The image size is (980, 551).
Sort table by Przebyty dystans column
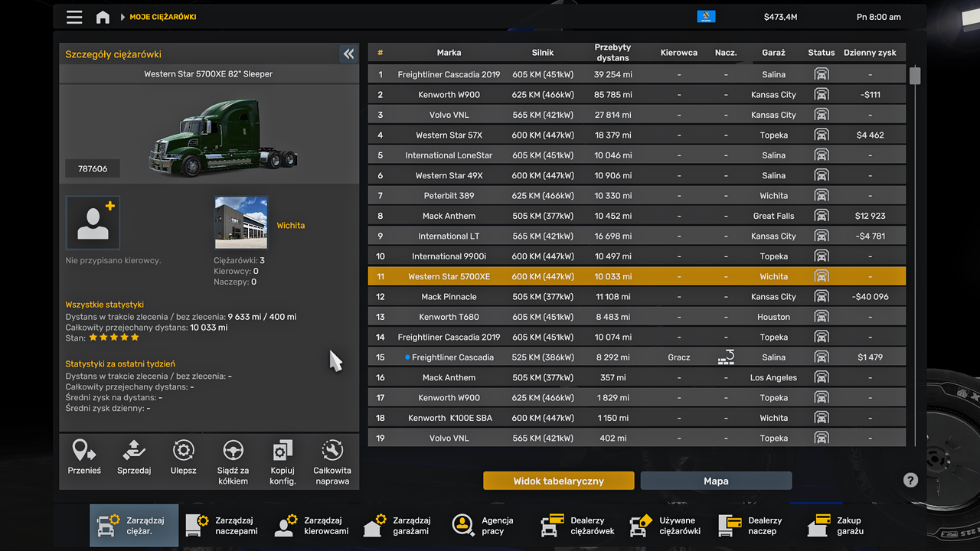(612, 53)
